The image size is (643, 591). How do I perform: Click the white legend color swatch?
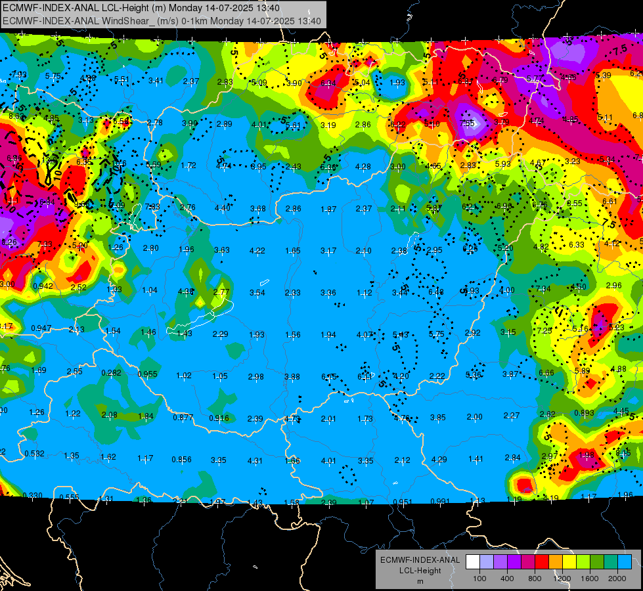pos(472,562)
